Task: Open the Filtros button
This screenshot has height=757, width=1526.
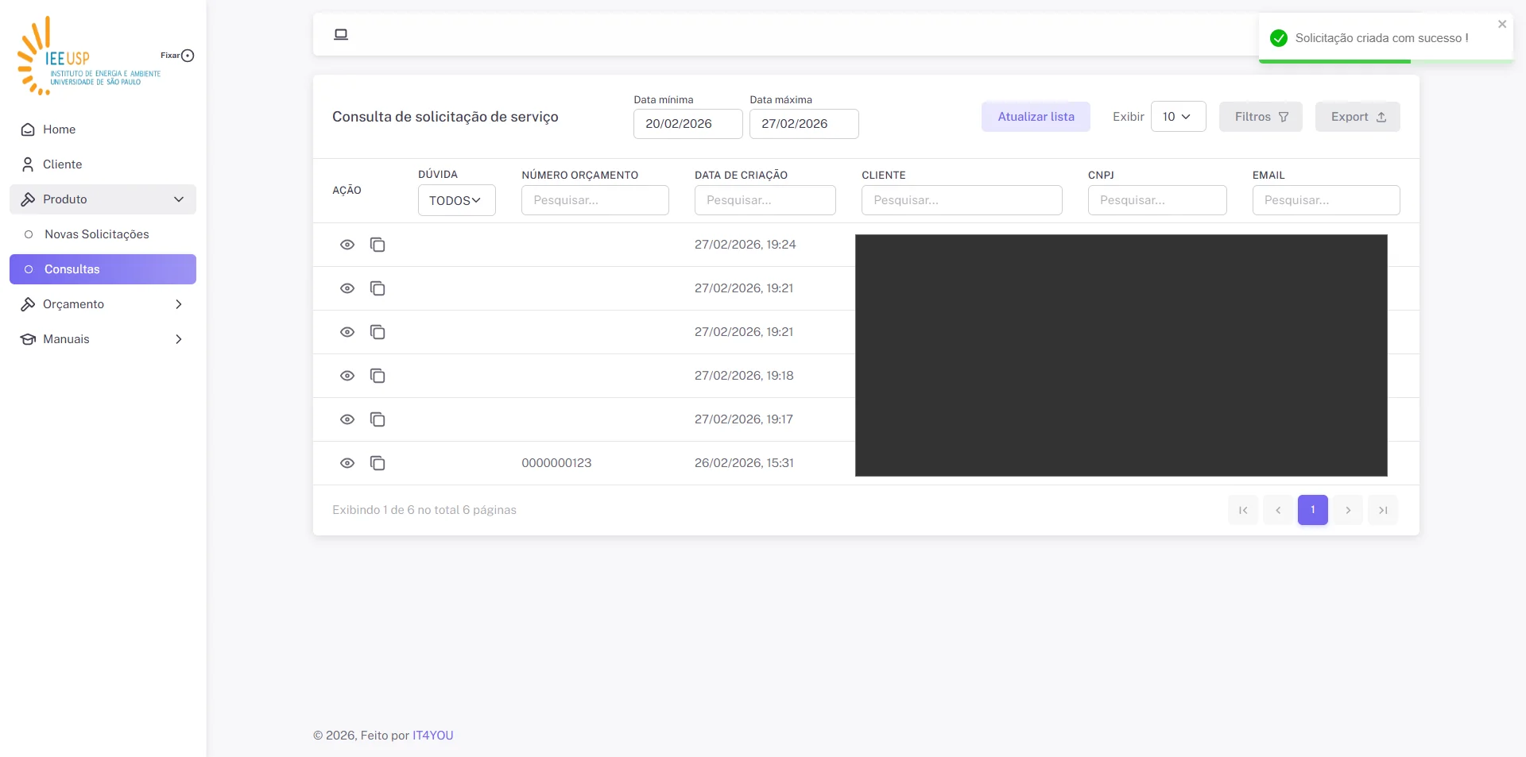Action: click(1261, 117)
